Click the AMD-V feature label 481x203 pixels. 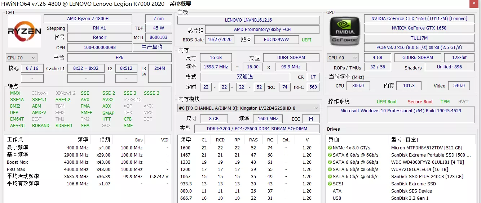point(39,113)
